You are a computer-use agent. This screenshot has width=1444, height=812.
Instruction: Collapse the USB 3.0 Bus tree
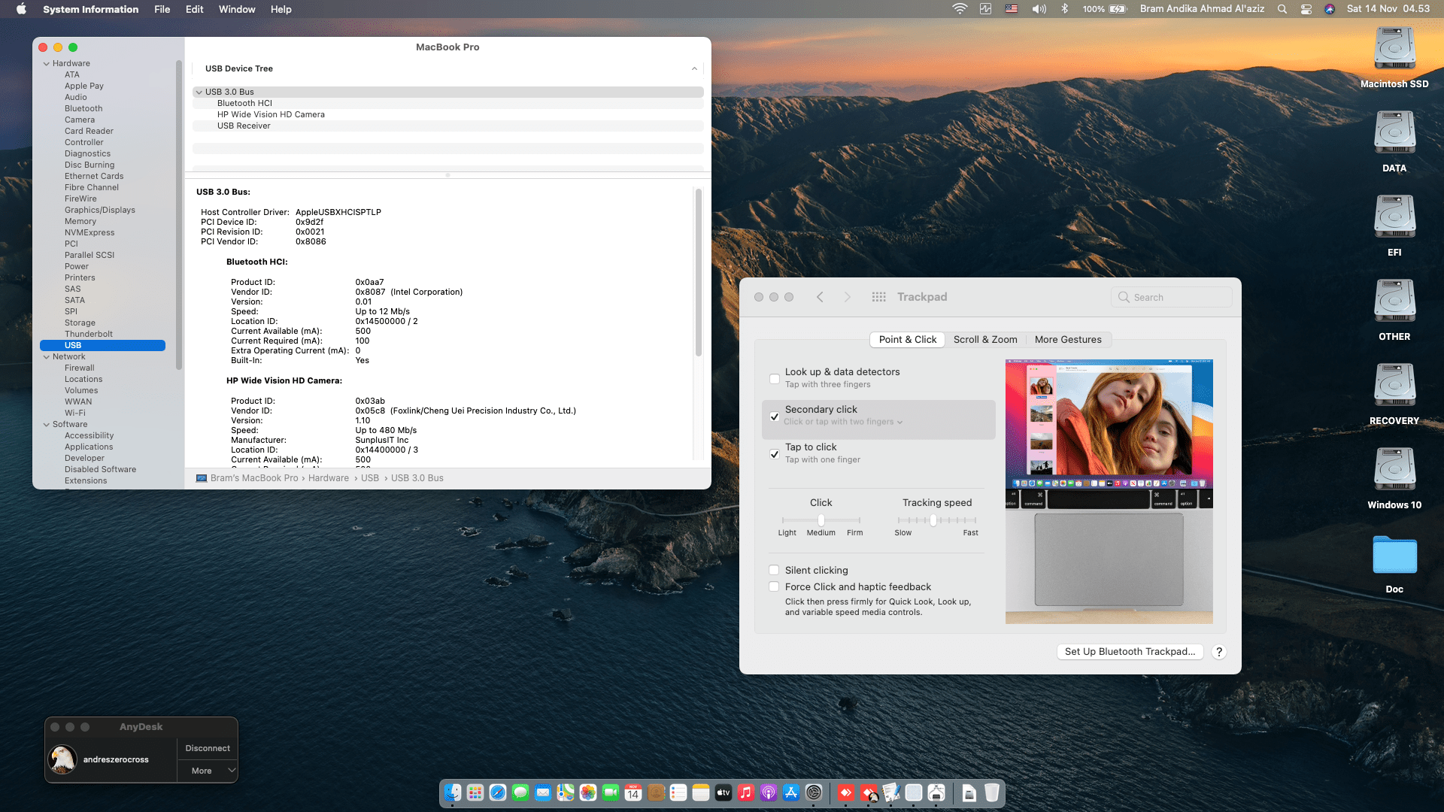(x=199, y=92)
